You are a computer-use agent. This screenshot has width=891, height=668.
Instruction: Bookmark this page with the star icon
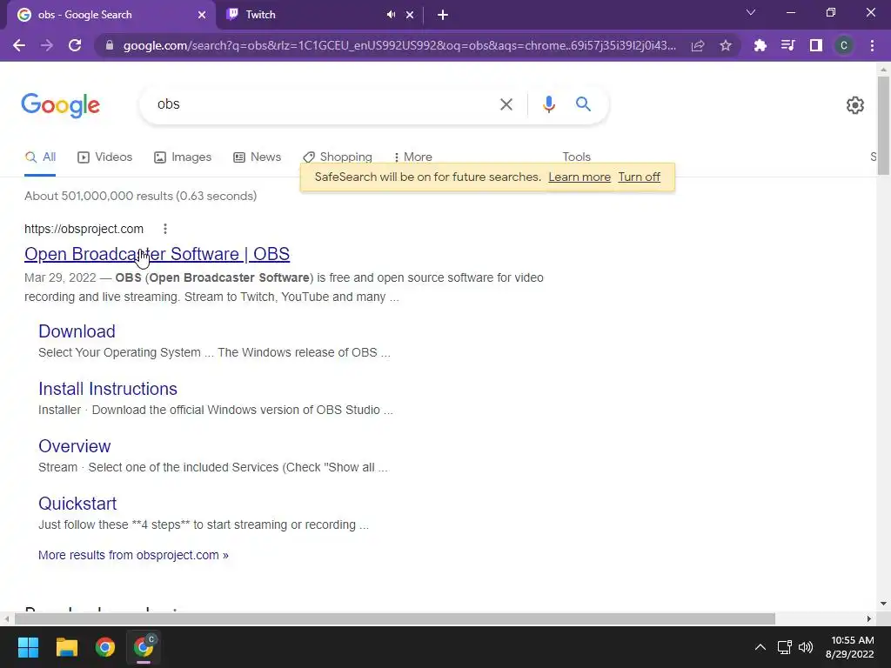pyautogui.click(x=726, y=45)
